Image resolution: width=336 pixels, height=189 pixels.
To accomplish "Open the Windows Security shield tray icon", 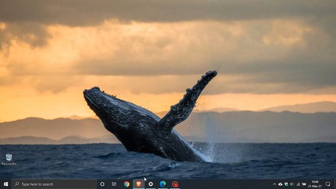I will pyautogui.click(x=286, y=184).
